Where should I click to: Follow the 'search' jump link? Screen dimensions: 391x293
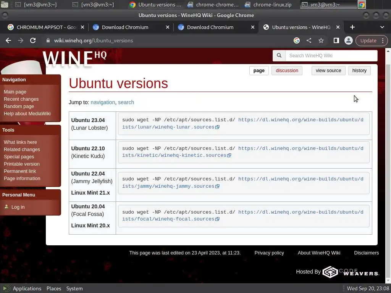click(126, 102)
